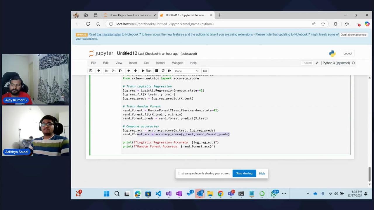Copy selected cells in the Jupyter toolbar
The width and height of the screenshot is (374, 210).
click(x=113, y=71)
